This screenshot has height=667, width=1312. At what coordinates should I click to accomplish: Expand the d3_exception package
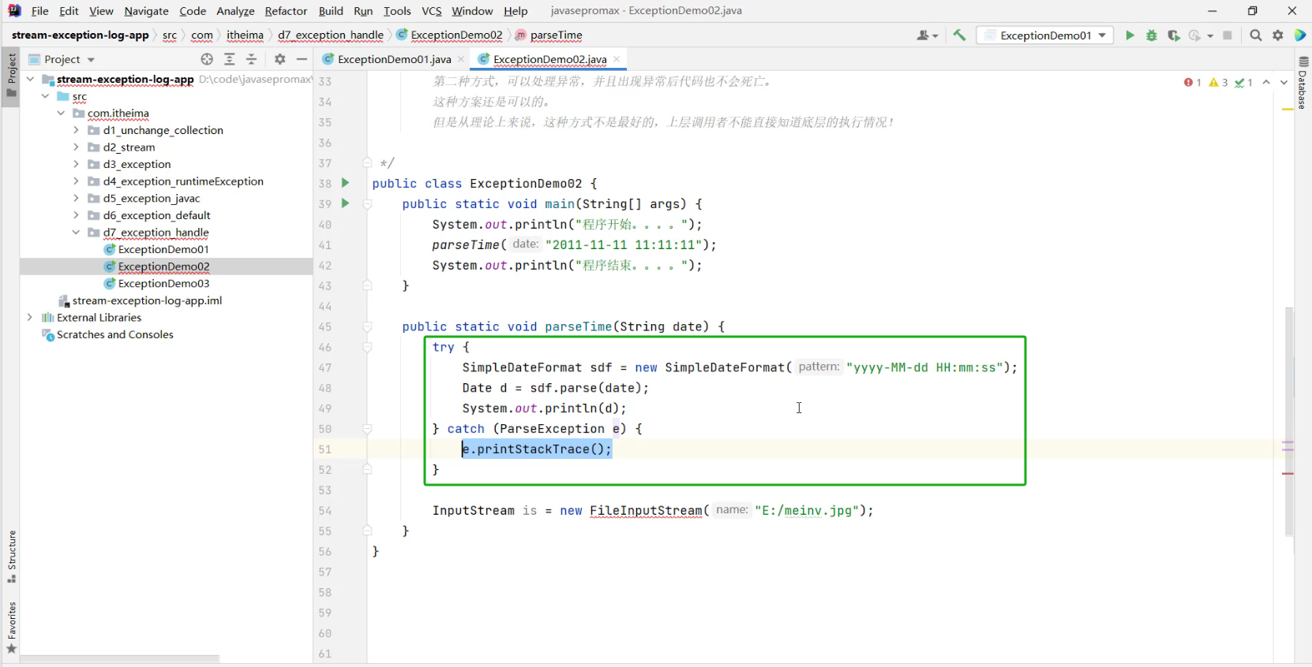click(76, 164)
